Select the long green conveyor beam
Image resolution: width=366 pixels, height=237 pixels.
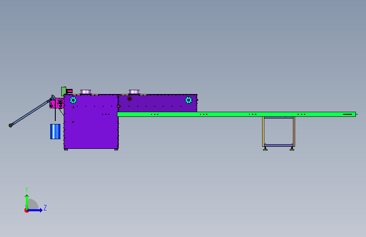pos(236,114)
